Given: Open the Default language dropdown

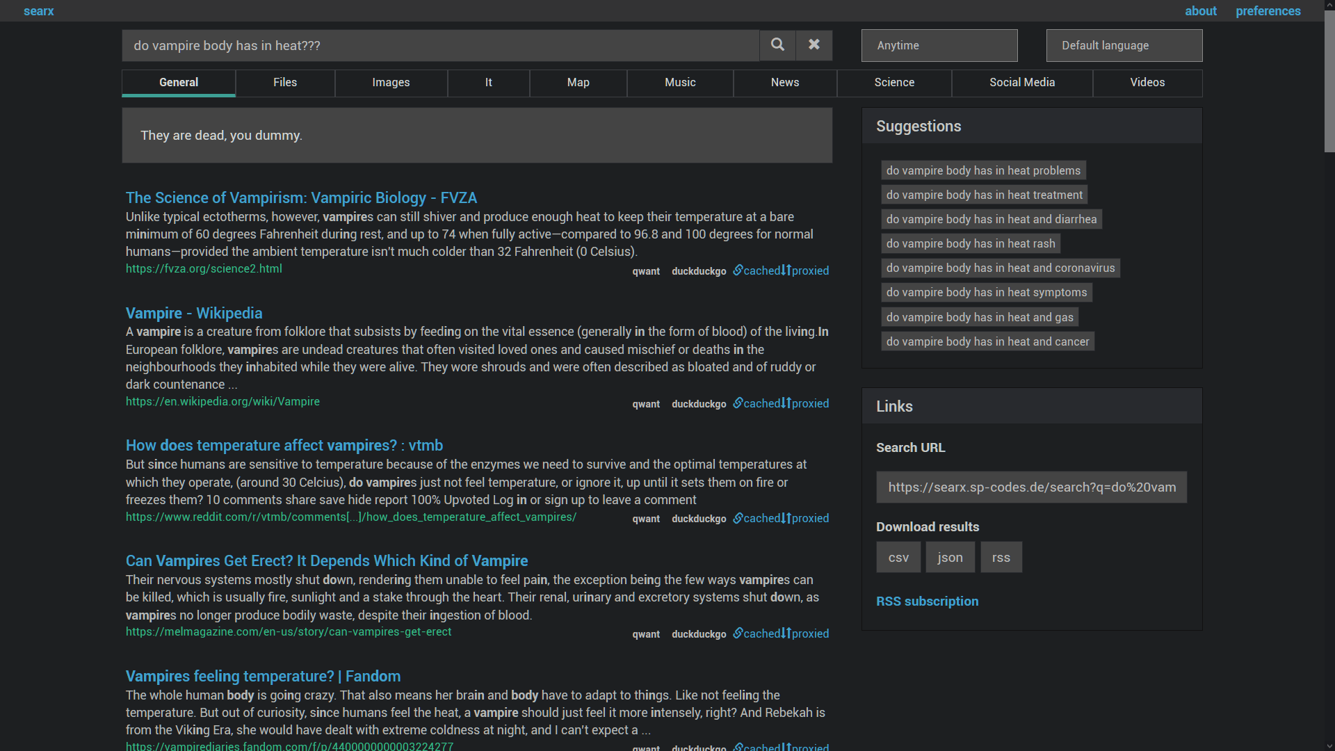Looking at the screenshot, I should (1124, 45).
